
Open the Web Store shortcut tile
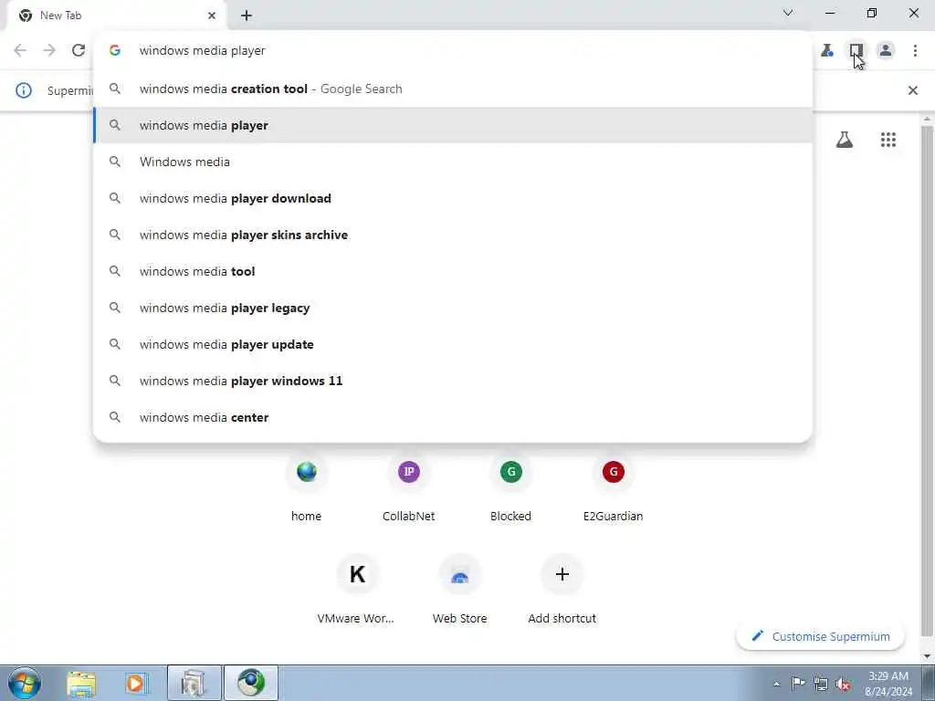pyautogui.click(x=460, y=591)
